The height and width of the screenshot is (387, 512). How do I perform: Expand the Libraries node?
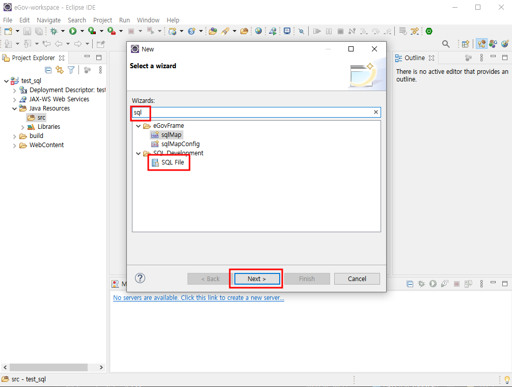[x=22, y=127]
